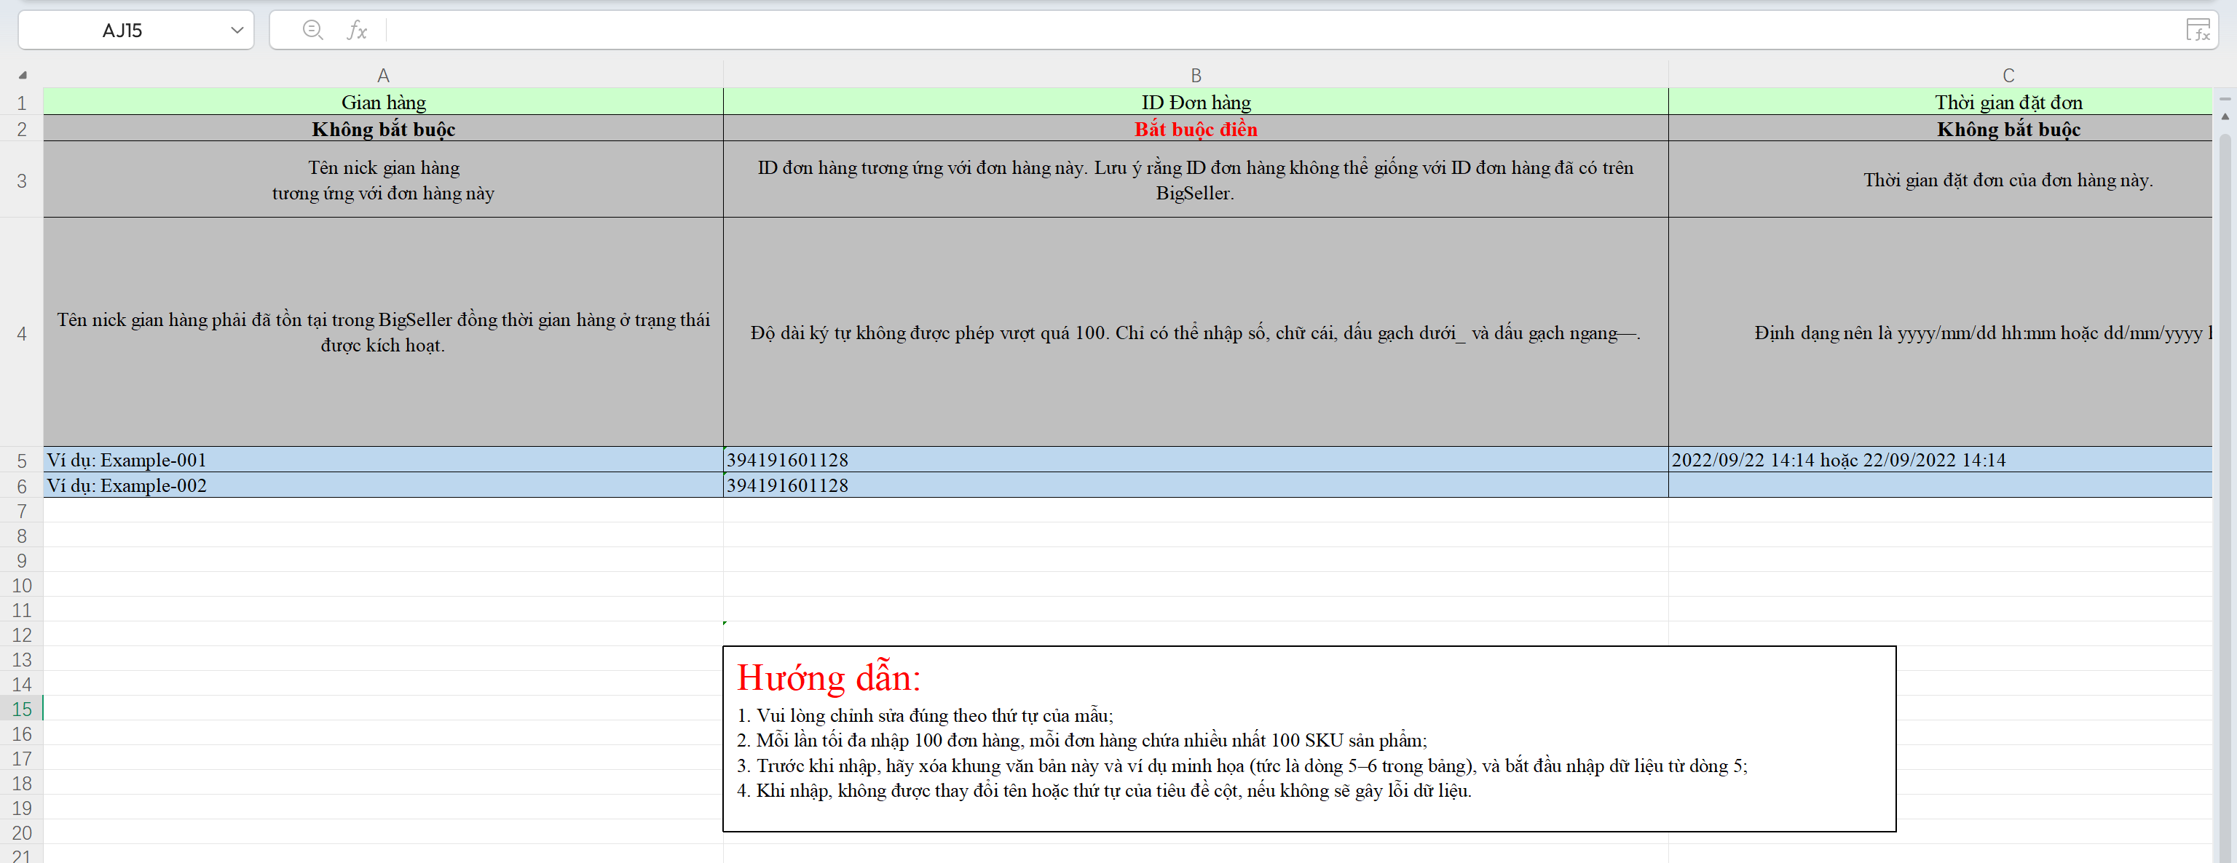Select row 15 header
Screen dimensions: 2237x863
[22, 709]
